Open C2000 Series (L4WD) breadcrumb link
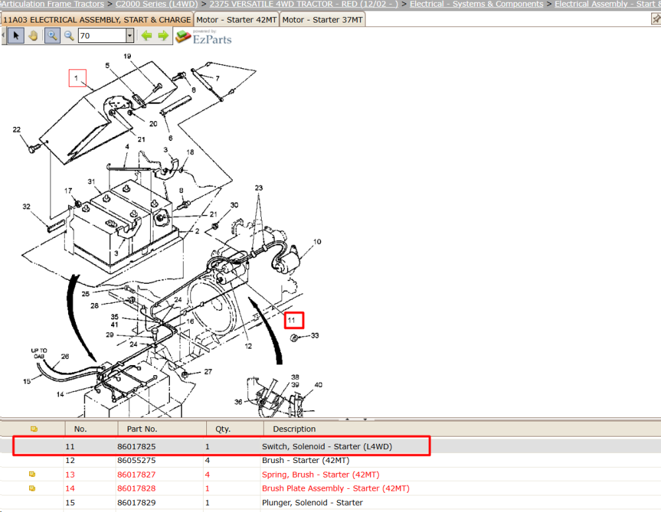This screenshot has width=661, height=512. 157,4
